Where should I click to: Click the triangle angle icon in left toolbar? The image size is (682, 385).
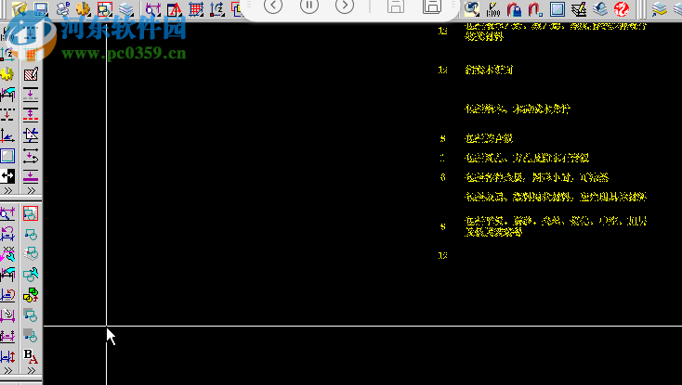[x=31, y=135]
